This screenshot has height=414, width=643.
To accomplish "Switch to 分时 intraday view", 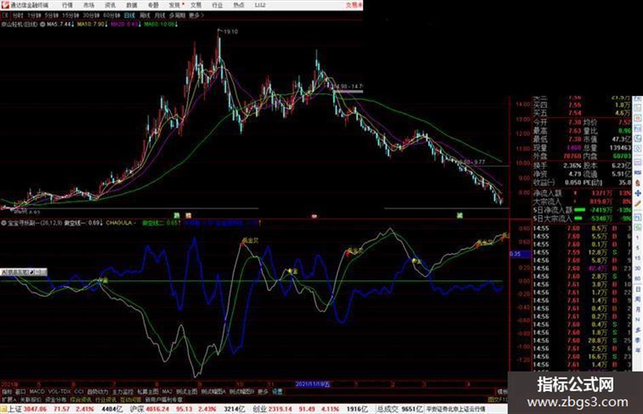I will pyautogui.click(x=18, y=15).
